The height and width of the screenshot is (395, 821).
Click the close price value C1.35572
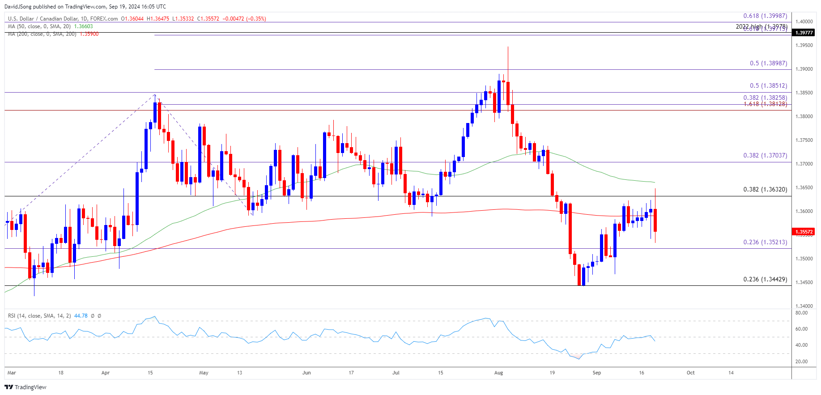point(208,19)
